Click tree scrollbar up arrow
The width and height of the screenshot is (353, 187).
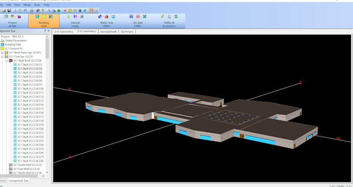(47, 37)
